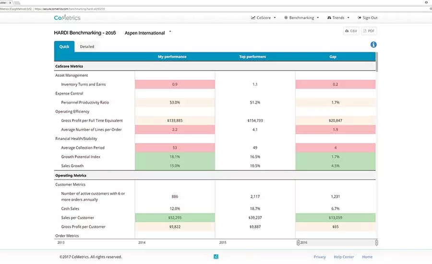Click the HARDI Benchmarking - 2016 title
The width and height of the screenshot is (432, 264).
coord(85,33)
